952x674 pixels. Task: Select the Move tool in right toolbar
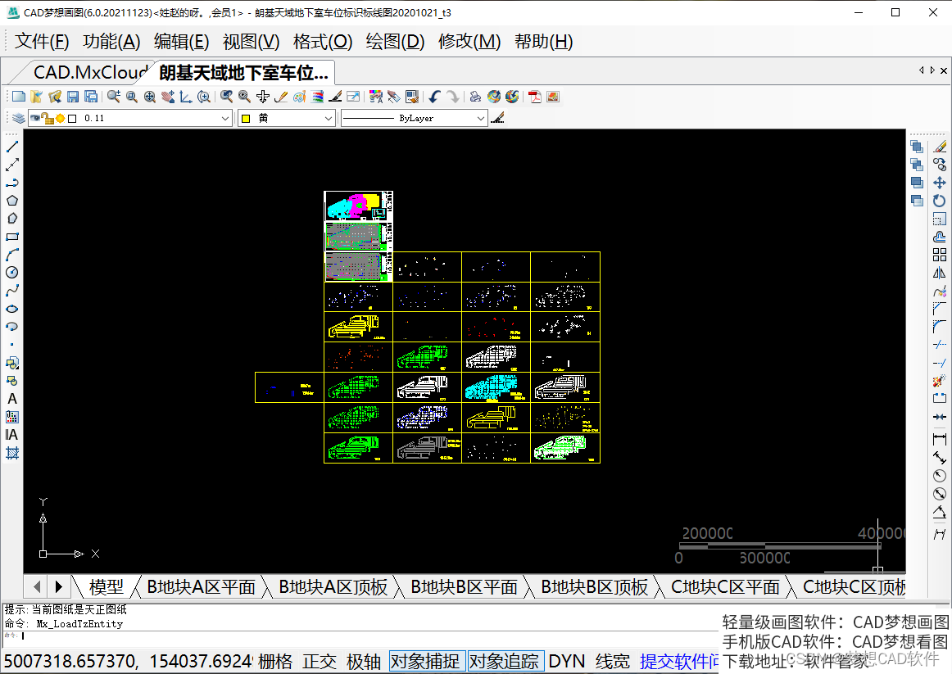coord(940,183)
